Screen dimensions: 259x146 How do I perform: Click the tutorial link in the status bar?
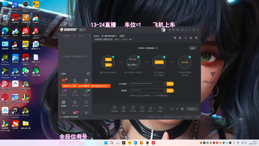(70, 117)
